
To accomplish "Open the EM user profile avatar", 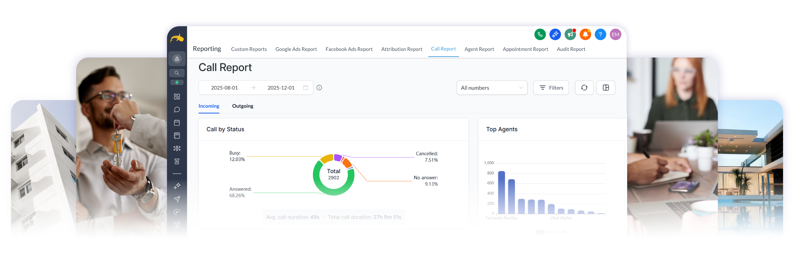I will click(x=615, y=34).
